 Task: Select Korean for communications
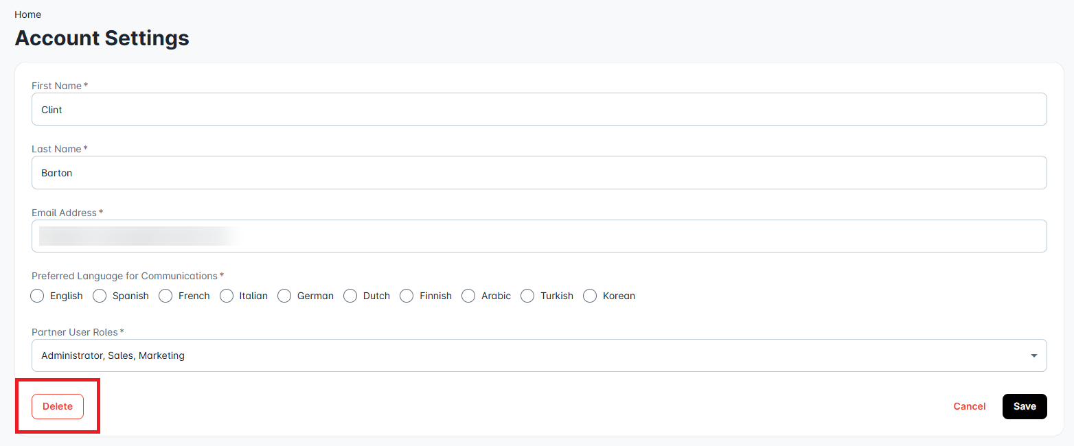pos(590,296)
